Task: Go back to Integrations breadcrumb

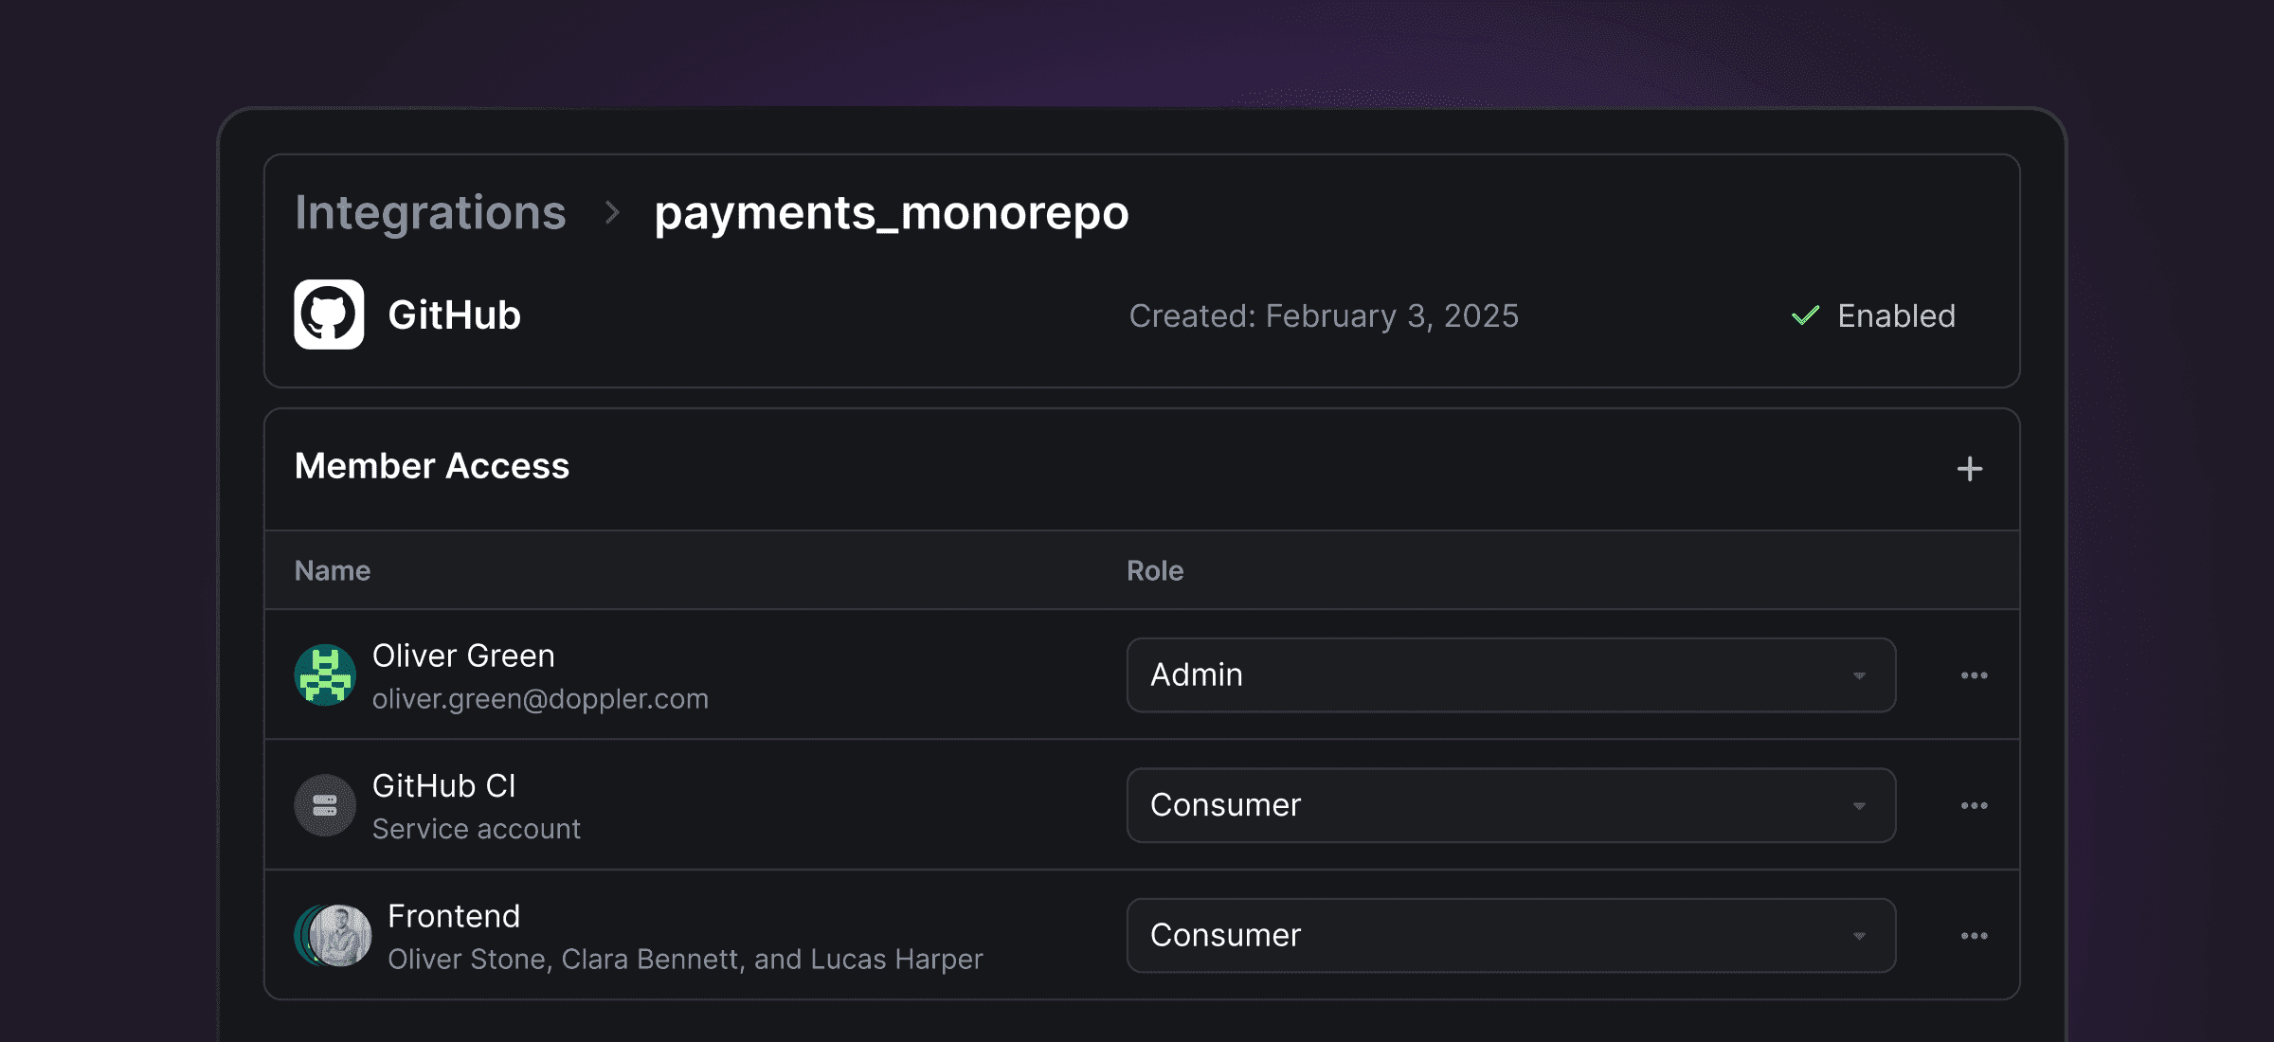Action: pyautogui.click(x=430, y=212)
